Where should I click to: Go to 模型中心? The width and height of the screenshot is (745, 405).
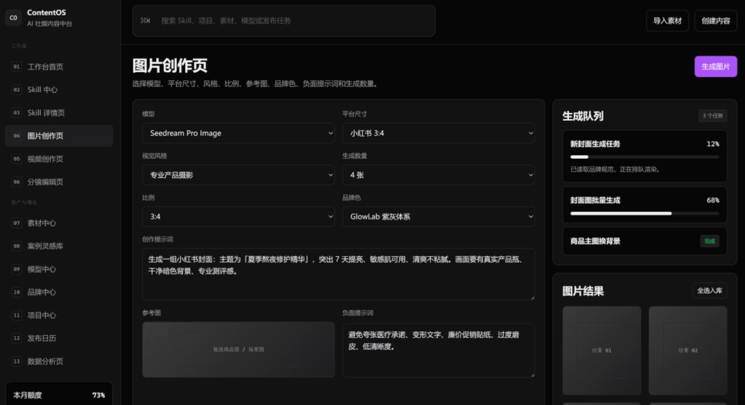(x=59, y=269)
